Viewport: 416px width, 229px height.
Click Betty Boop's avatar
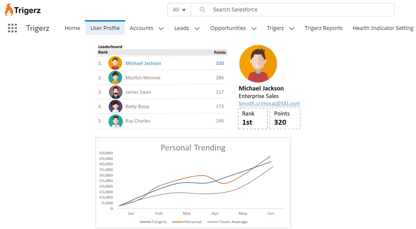pyautogui.click(x=115, y=107)
